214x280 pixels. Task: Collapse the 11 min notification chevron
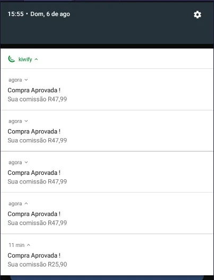click(x=29, y=245)
